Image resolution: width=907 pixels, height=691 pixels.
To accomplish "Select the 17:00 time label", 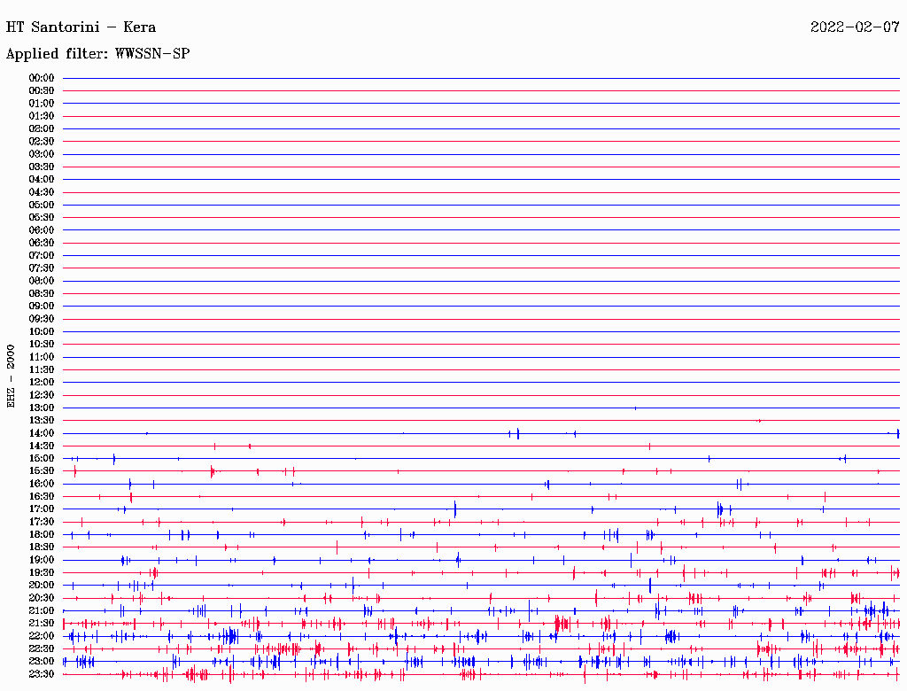I will pyautogui.click(x=41, y=509).
